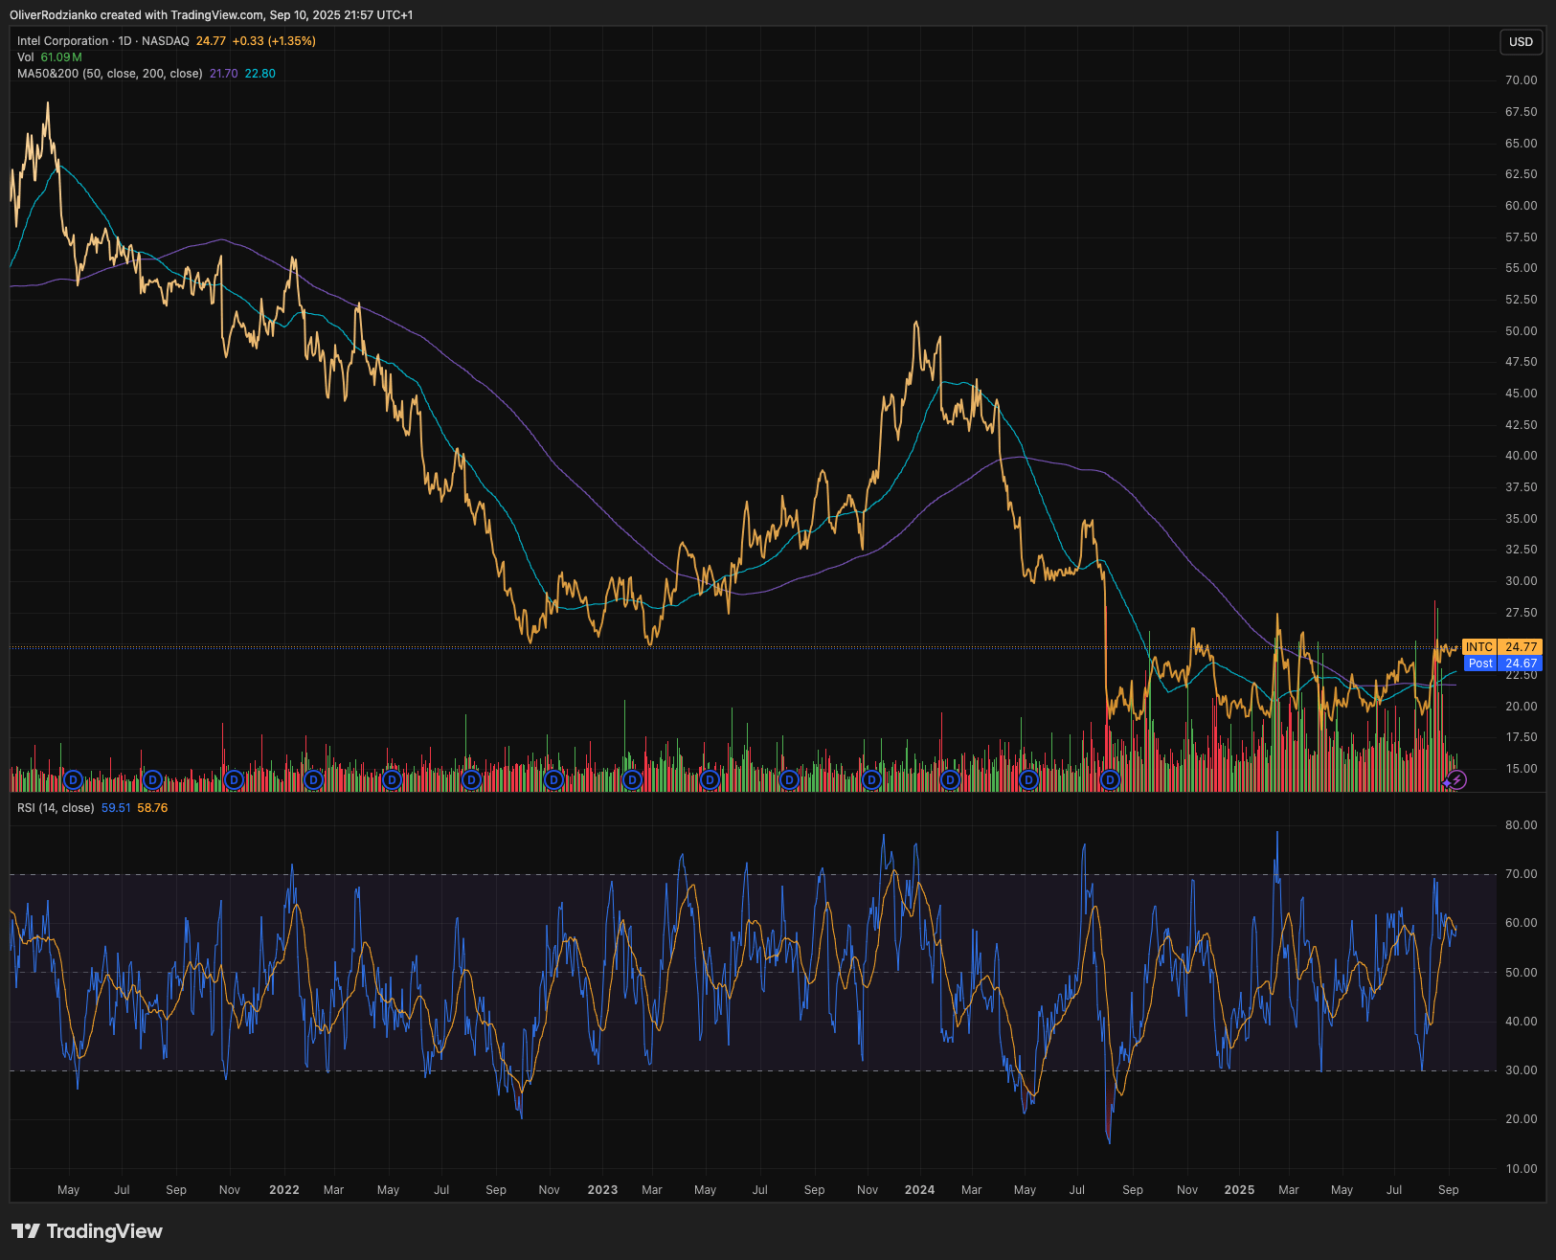The image size is (1556, 1260).
Task: Open the USD currency selector
Action: click(1521, 41)
